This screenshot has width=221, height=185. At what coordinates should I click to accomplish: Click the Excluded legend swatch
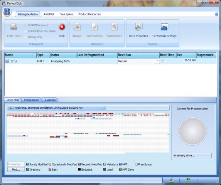coord(79,169)
